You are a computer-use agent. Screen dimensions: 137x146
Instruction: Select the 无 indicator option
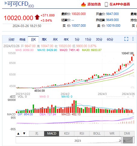[x=37, y=134]
